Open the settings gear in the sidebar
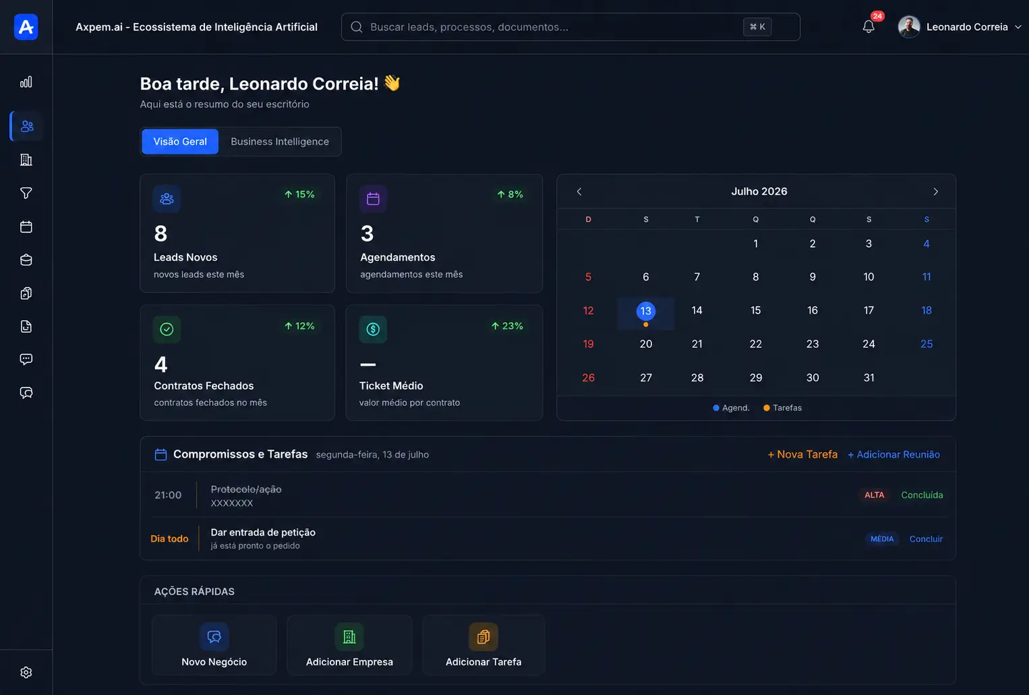The height and width of the screenshot is (695, 1029). click(26, 672)
